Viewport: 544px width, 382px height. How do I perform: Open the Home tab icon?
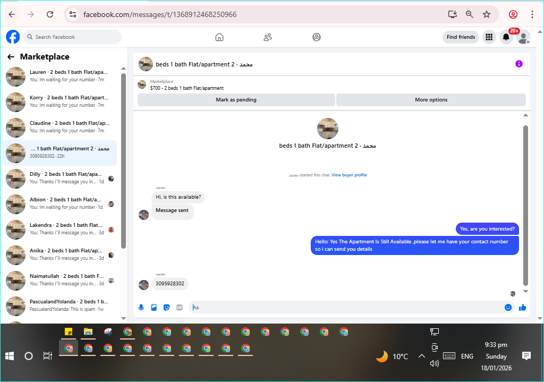pyautogui.click(x=219, y=37)
